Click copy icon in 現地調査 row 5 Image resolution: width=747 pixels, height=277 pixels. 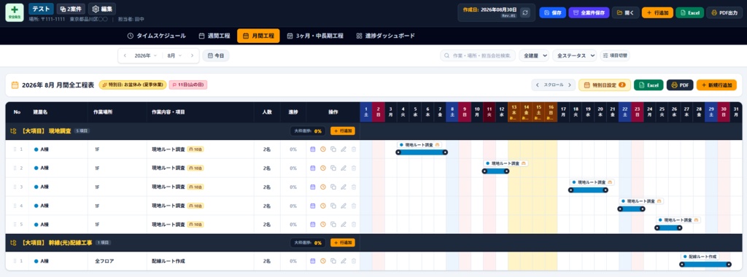click(x=333, y=225)
